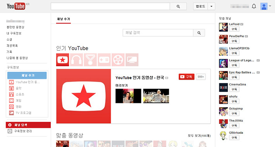
Task: Open LlamaOP2013b channel name
Action: pyautogui.click(x=239, y=48)
